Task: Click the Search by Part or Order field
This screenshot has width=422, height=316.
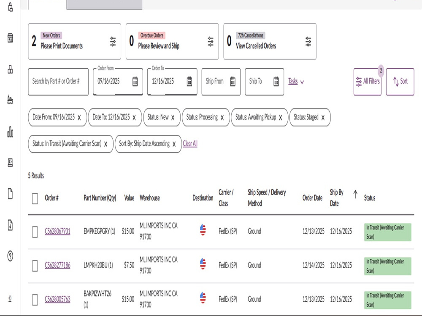Action: [x=58, y=82]
